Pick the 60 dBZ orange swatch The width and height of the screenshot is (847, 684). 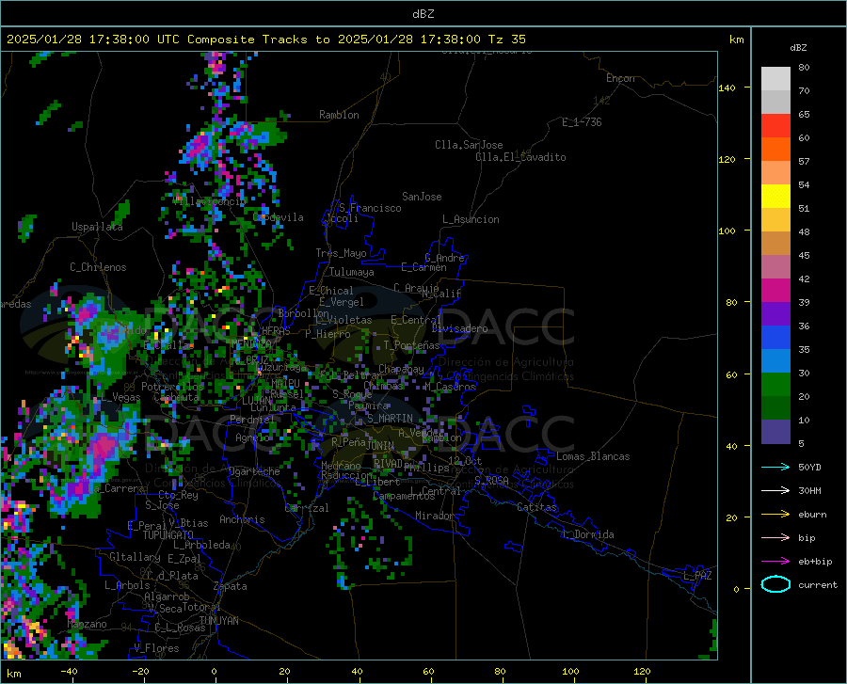pyautogui.click(x=775, y=150)
